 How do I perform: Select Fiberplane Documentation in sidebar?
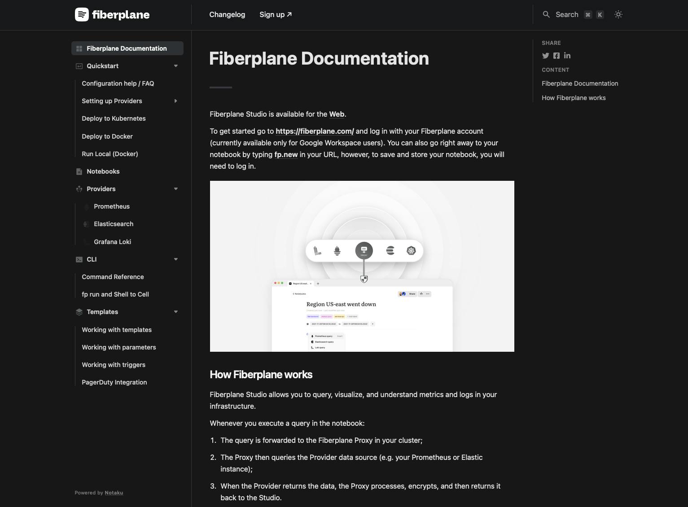127,48
